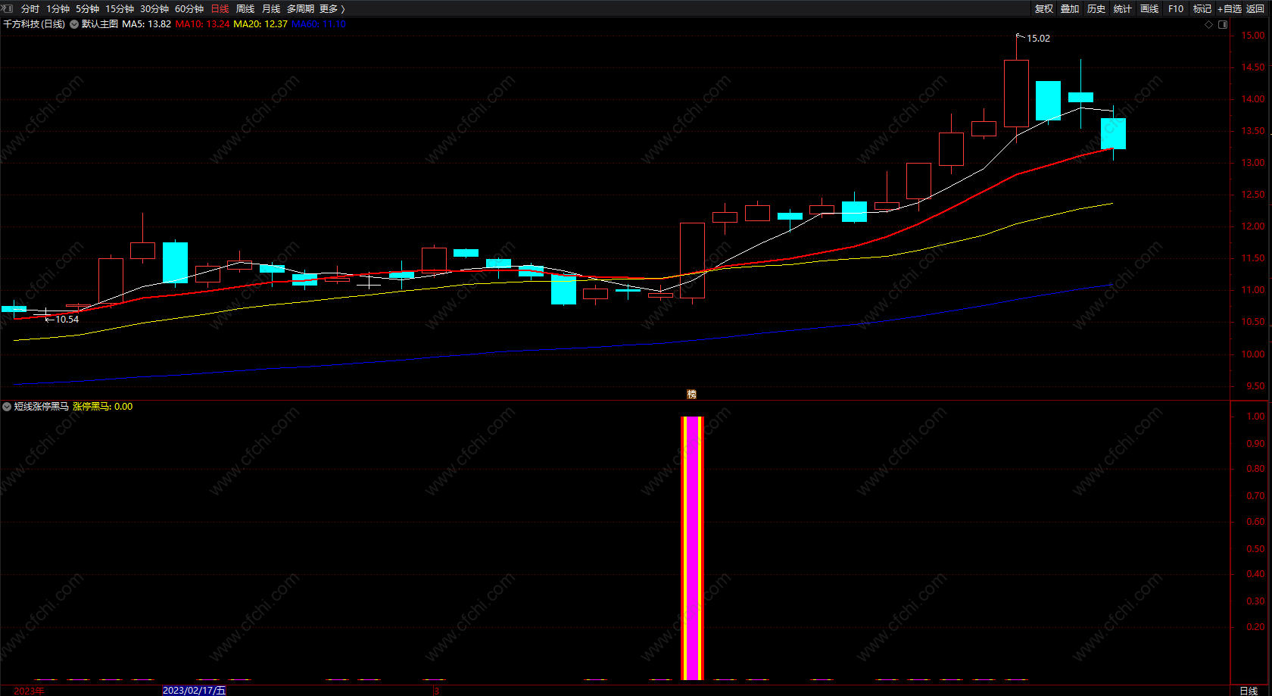Click the diamond icon above the price axis

point(1209,24)
